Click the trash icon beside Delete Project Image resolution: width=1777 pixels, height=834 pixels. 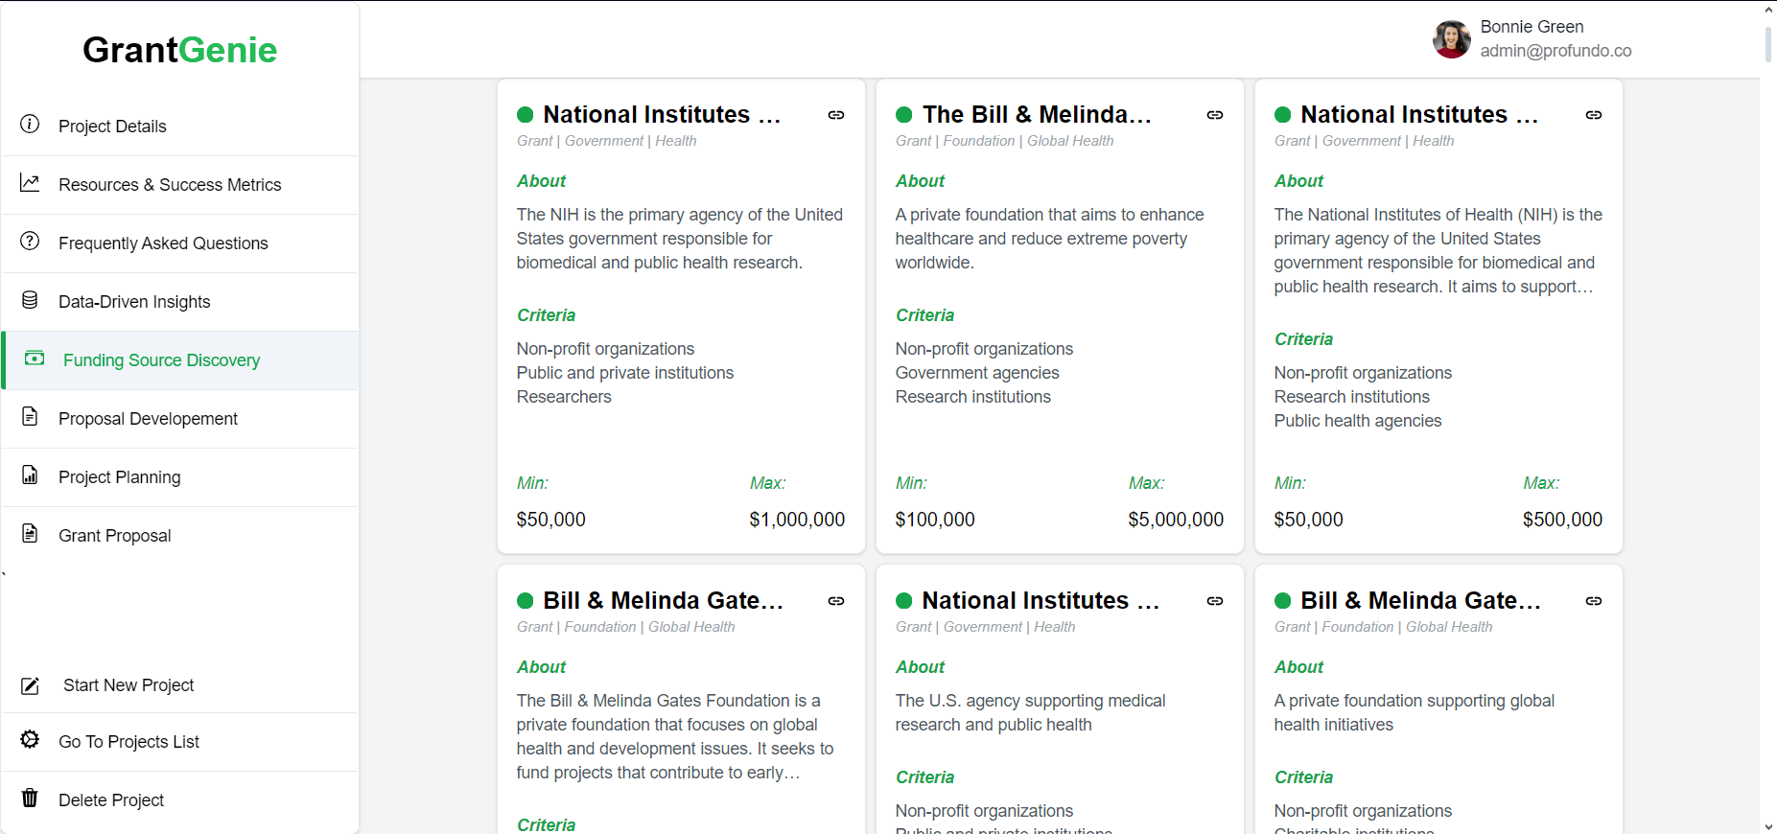(30, 798)
